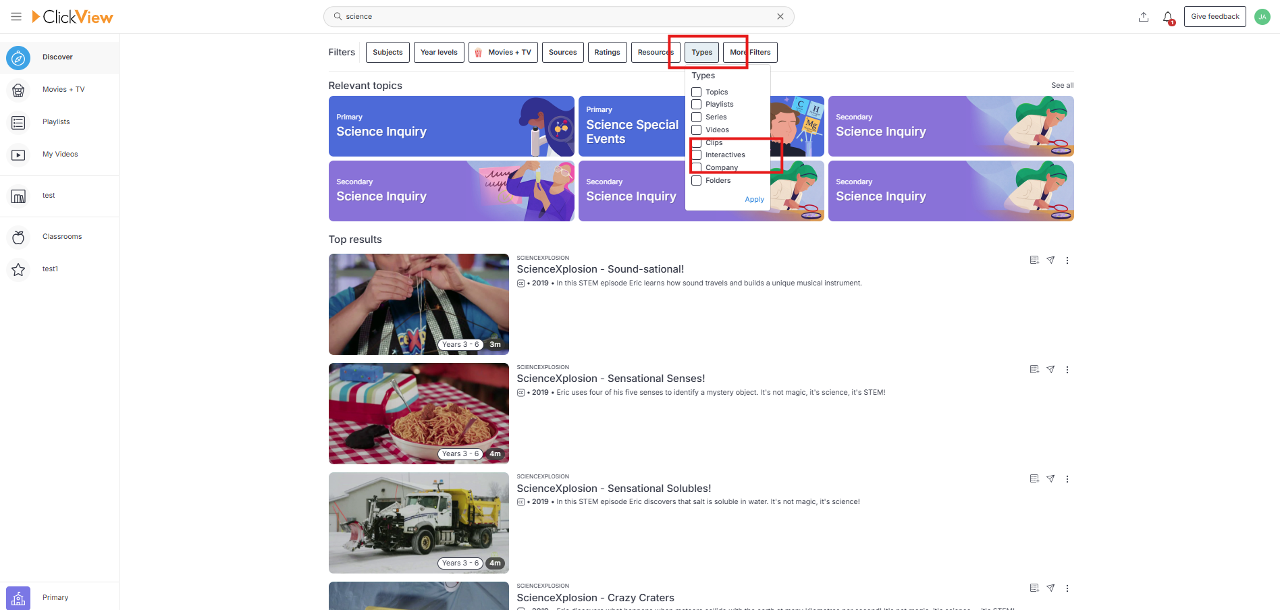Click the ClickView logo
The height and width of the screenshot is (610, 1280).
point(72,17)
